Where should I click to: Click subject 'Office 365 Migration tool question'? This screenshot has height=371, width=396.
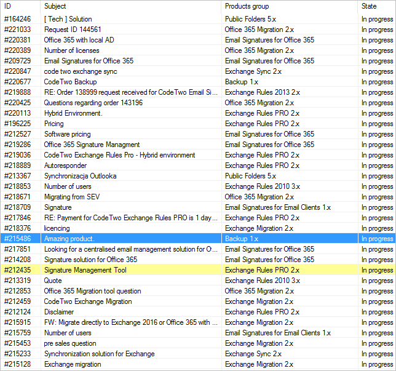[93, 291]
